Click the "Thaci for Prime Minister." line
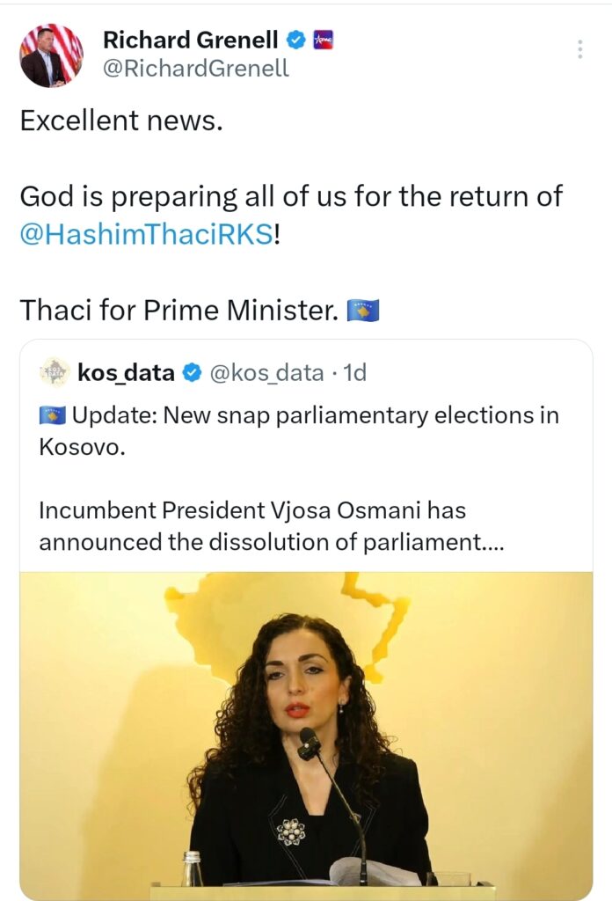 click(178, 310)
